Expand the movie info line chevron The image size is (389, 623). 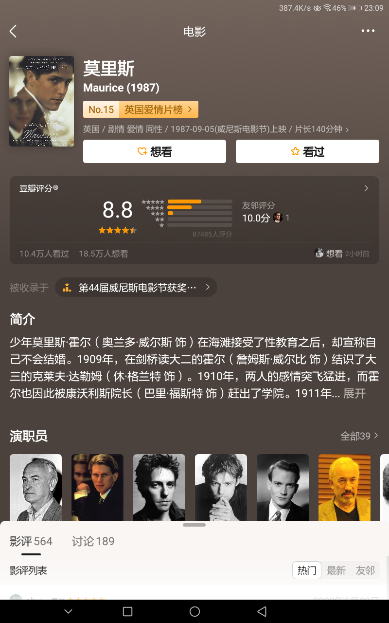[347, 129]
